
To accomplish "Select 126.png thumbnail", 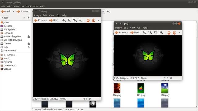I will (117, 88).
